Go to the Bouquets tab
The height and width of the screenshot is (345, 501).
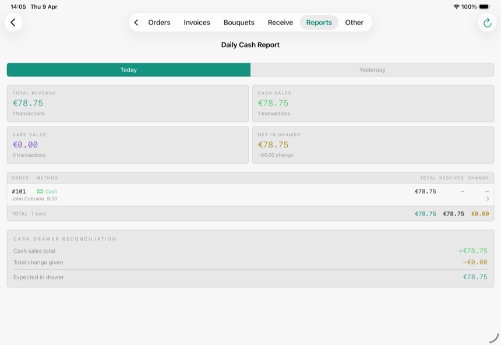click(239, 22)
